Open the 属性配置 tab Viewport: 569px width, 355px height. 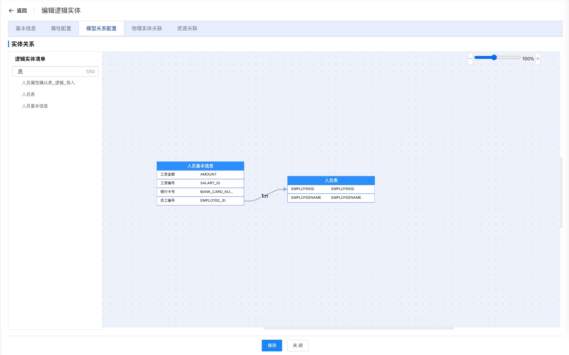click(x=61, y=28)
